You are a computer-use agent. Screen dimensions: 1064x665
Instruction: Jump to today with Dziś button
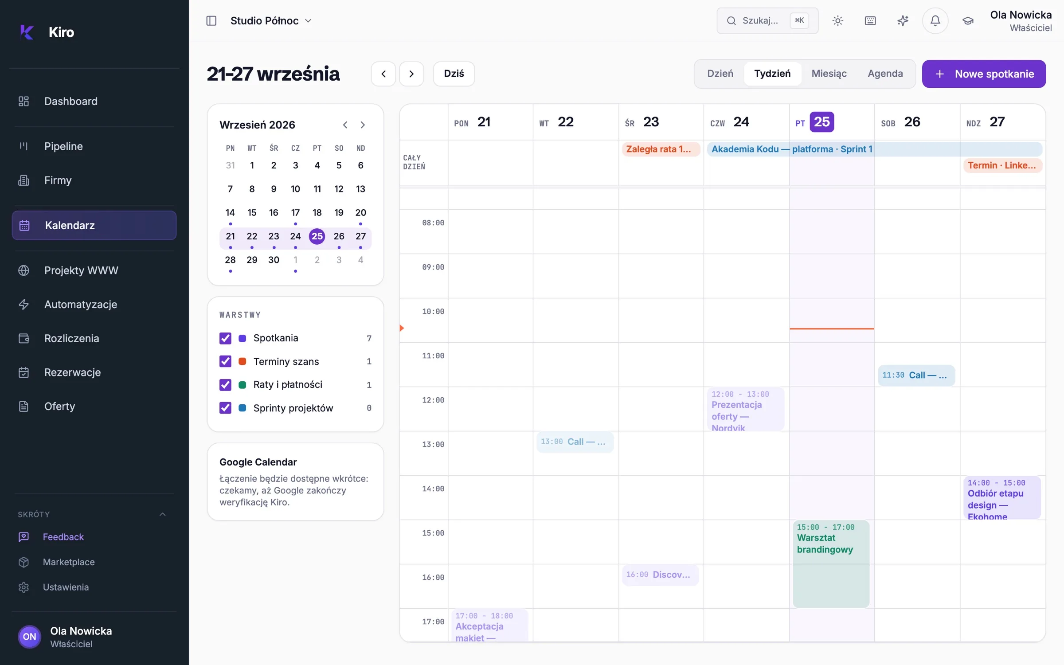coord(454,74)
